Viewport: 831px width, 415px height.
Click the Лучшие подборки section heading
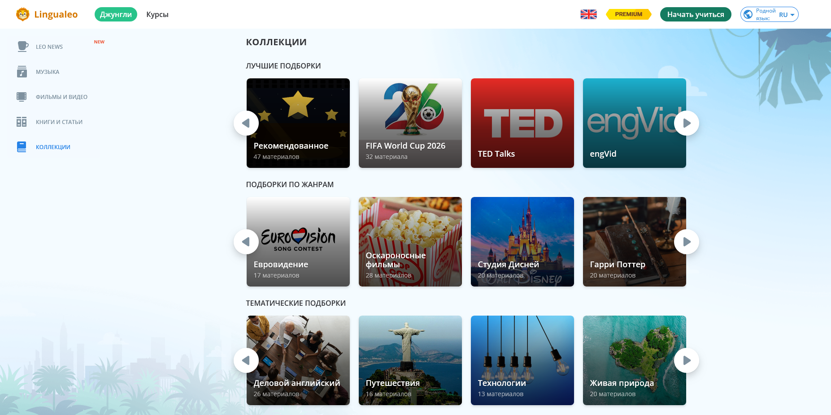(x=283, y=66)
